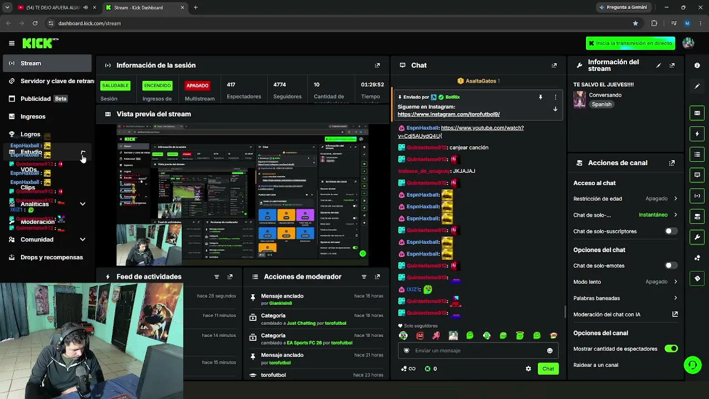Toggle Chat de solo-suscriptores switch
The width and height of the screenshot is (709, 399).
pos(671,231)
